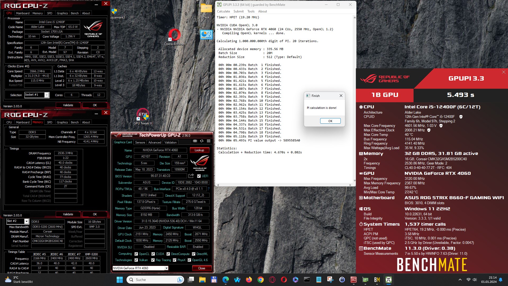
Task: Switch to the Bench tab in top CPU-Z
Action: click(x=75, y=13)
